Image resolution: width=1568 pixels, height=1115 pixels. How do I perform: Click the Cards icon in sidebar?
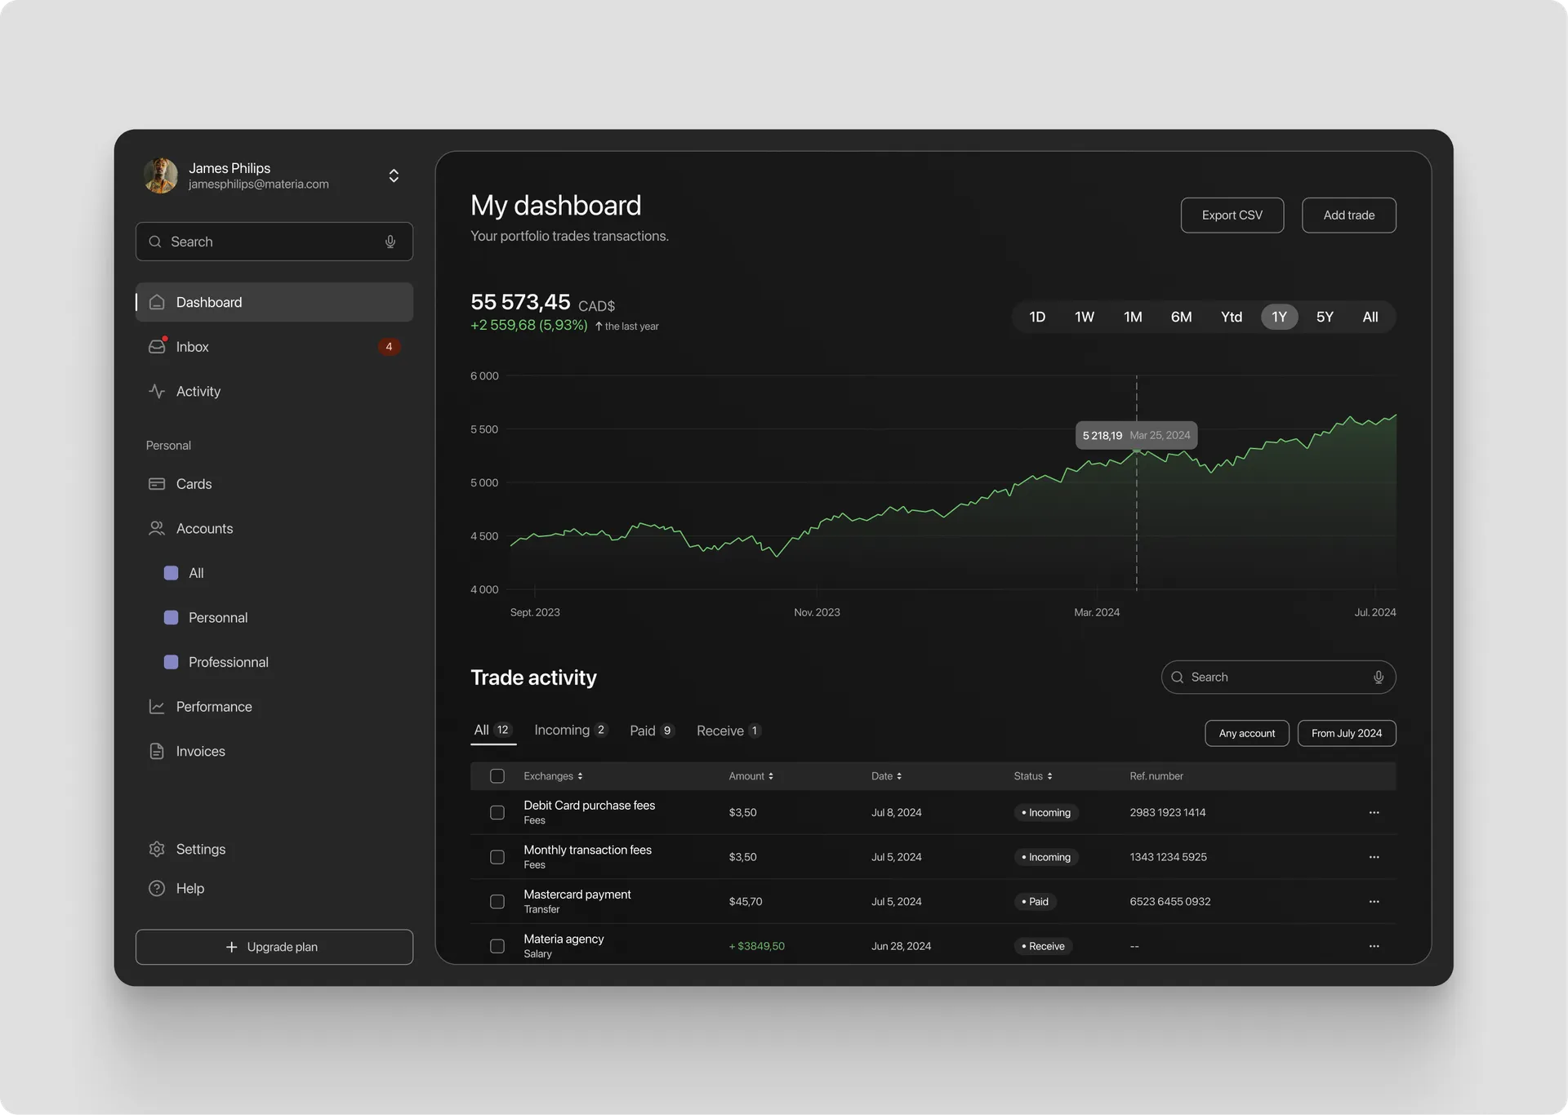pos(157,484)
